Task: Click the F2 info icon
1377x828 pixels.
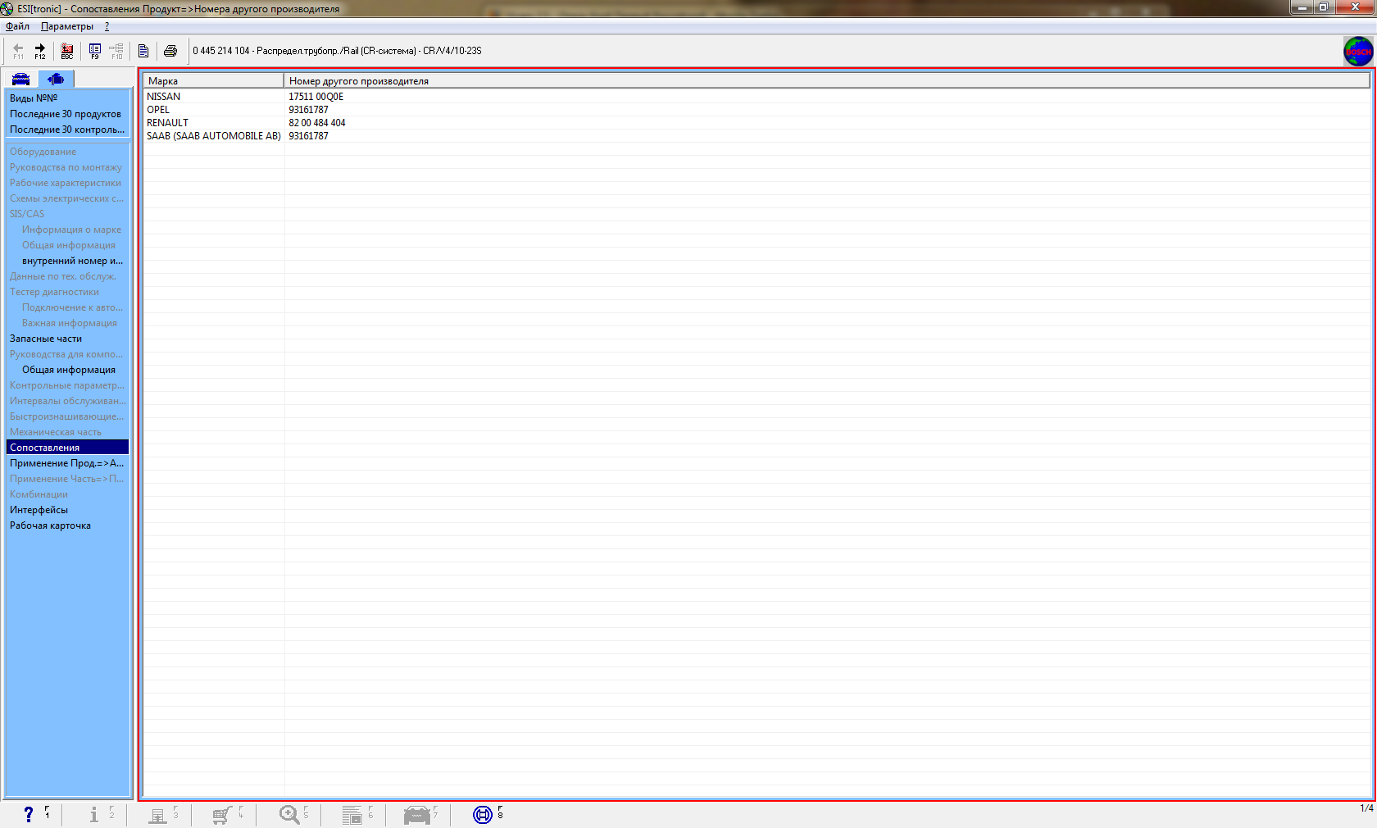Action: coord(94,814)
